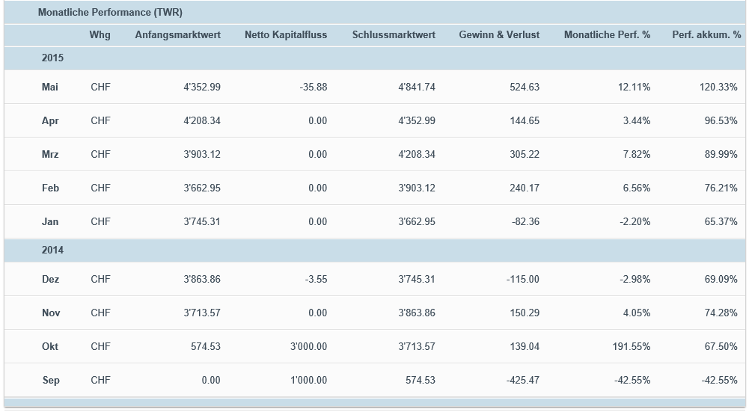
Task: Click Jan closing value 3'662.95
Action: (x=417, y=221)
